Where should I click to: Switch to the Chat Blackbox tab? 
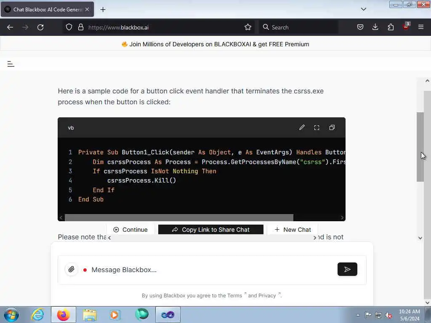47,9
